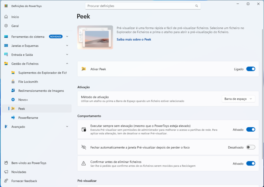Click the File Locksmith padlock icon

click(x=13, y=82)
